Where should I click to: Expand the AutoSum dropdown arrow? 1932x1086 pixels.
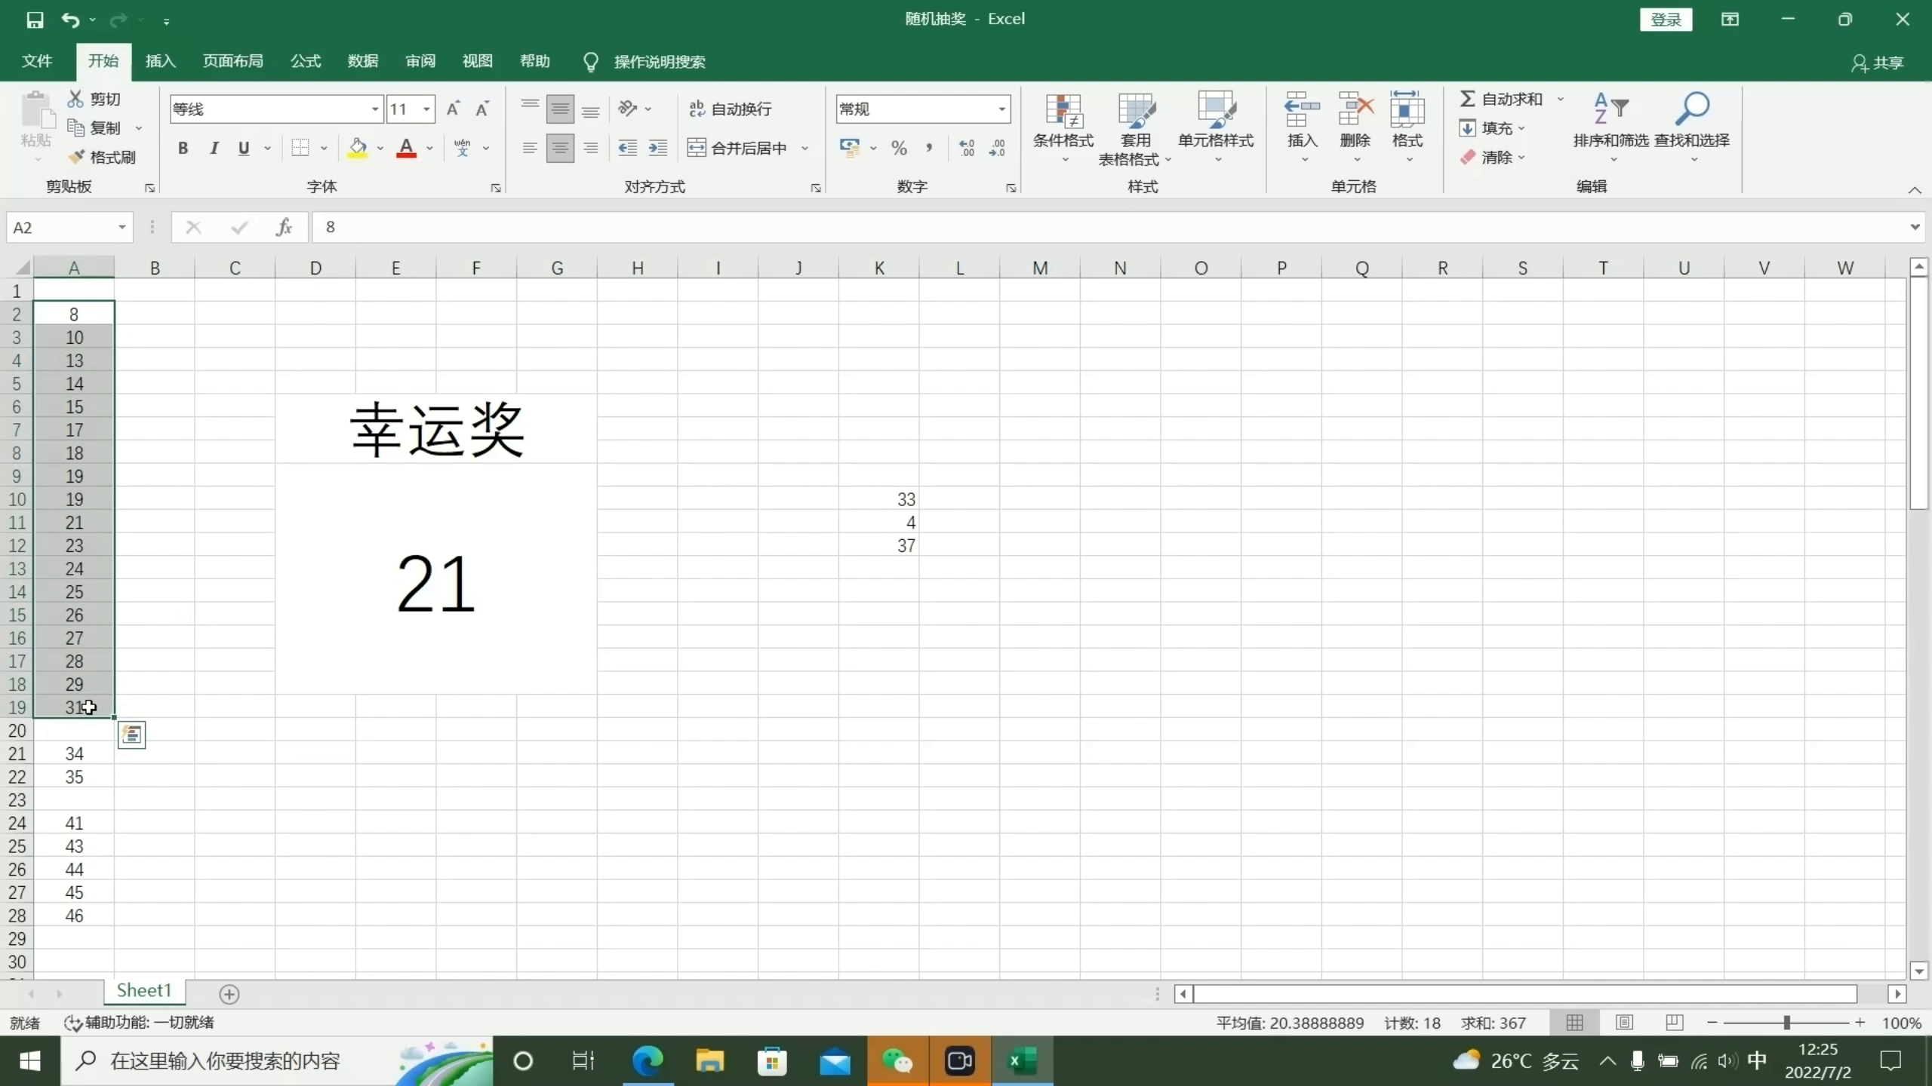point(1560,99)
